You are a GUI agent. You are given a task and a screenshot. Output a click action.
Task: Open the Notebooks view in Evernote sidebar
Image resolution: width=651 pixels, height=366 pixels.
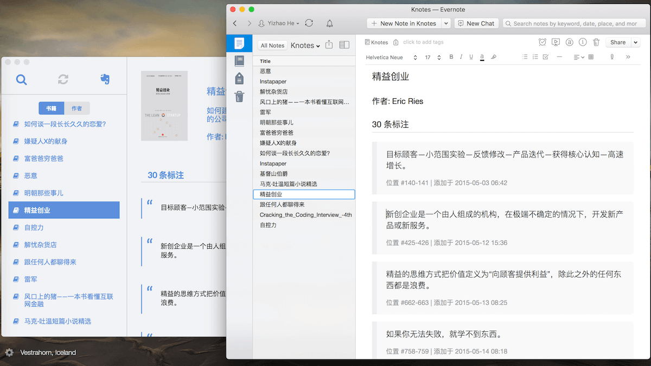click(x=239, y=61)
